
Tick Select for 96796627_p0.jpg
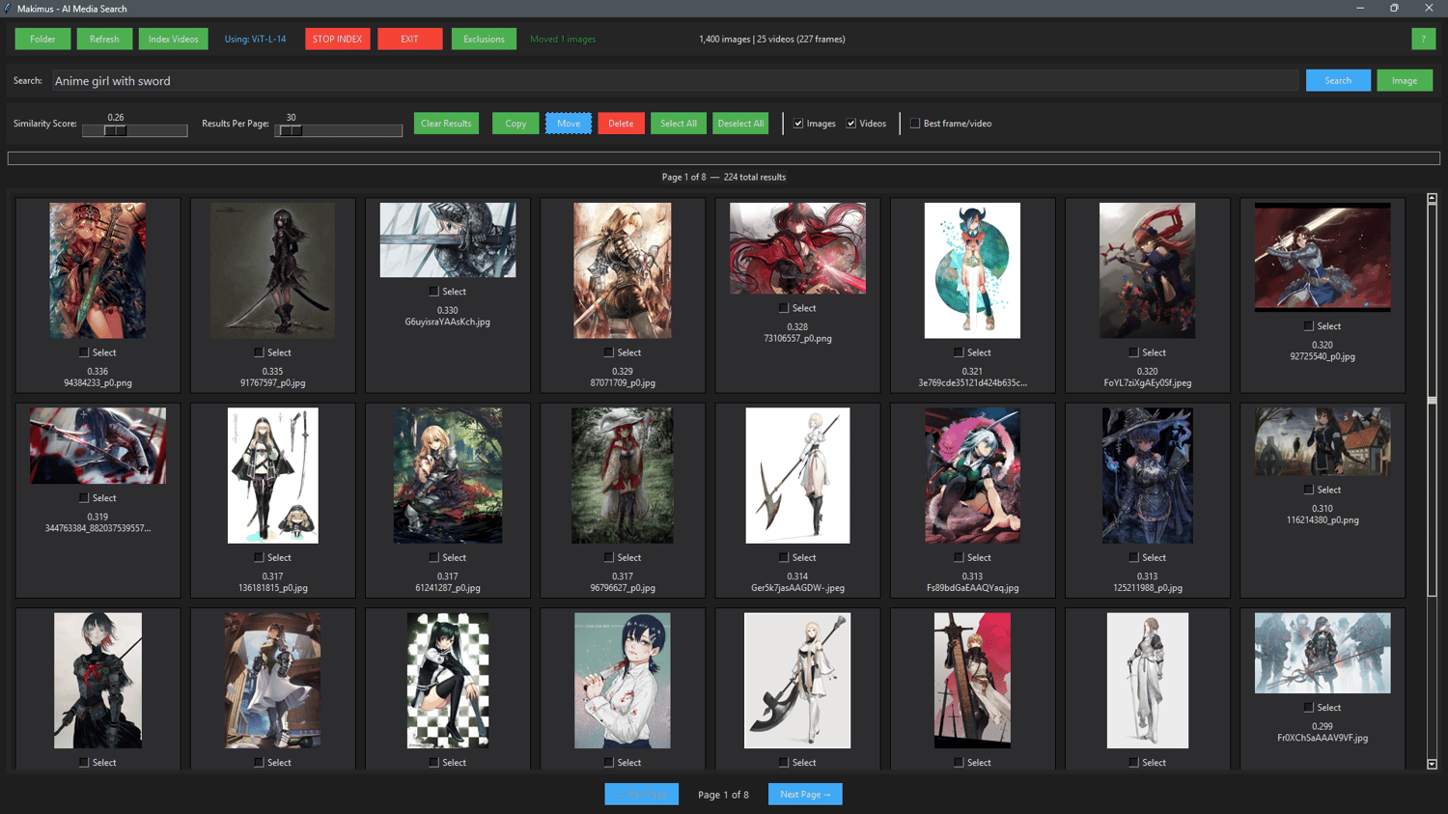click(x=608, y=557)
